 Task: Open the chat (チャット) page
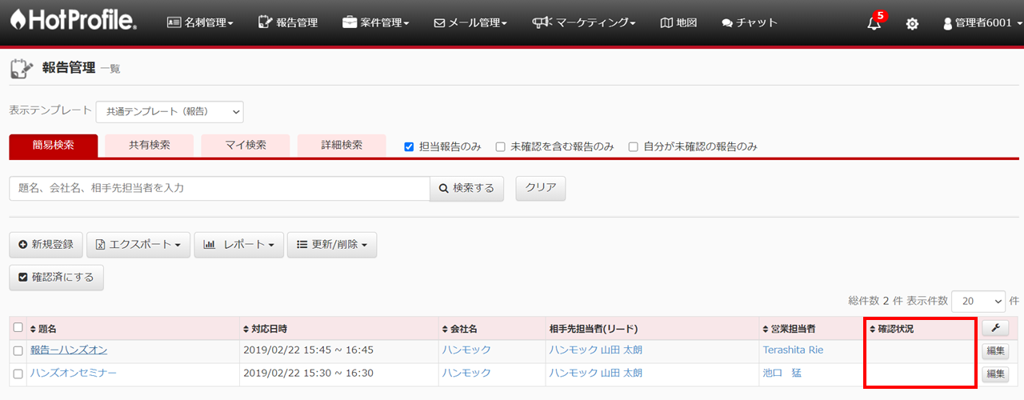(749, 22)
